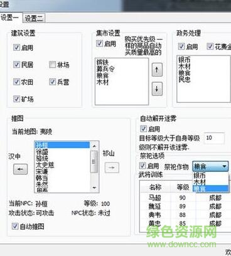231x256 pixels.
Task: Select the 设置一 tab
Action: click(9, 18)
